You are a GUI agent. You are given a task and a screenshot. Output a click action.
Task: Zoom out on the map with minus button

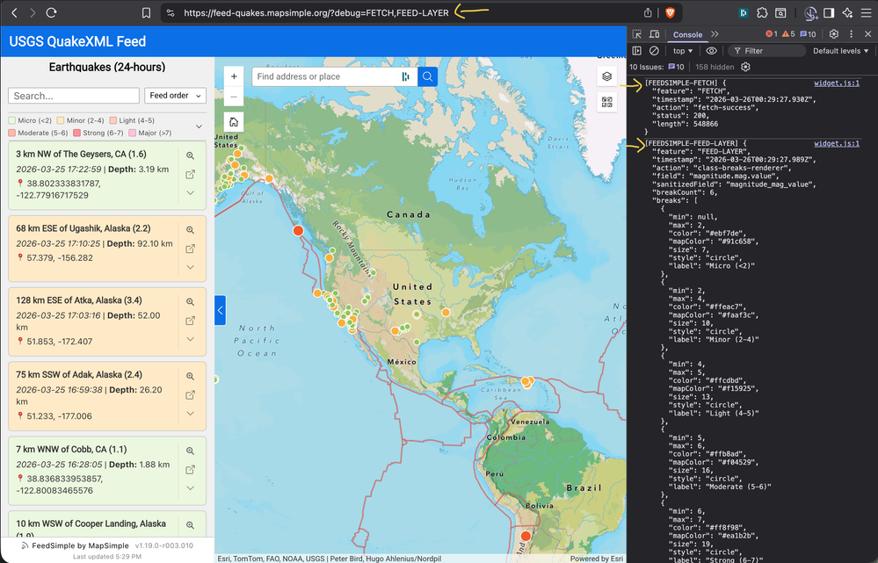pyautogui.click(x=234, y=97)
